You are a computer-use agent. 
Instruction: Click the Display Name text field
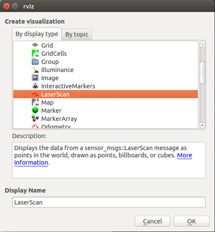(x=109, y=202)
